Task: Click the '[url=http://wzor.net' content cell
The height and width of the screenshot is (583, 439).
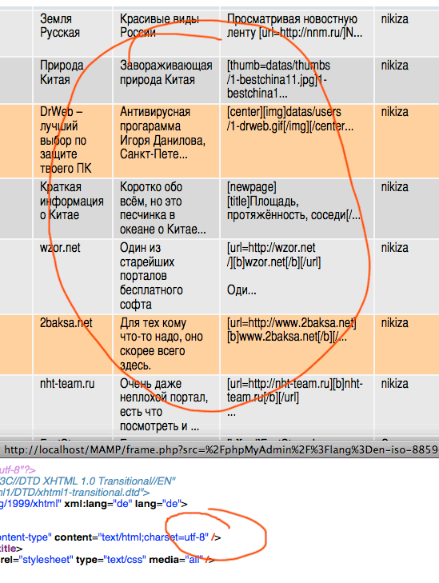Action: [x=297, y=276]
